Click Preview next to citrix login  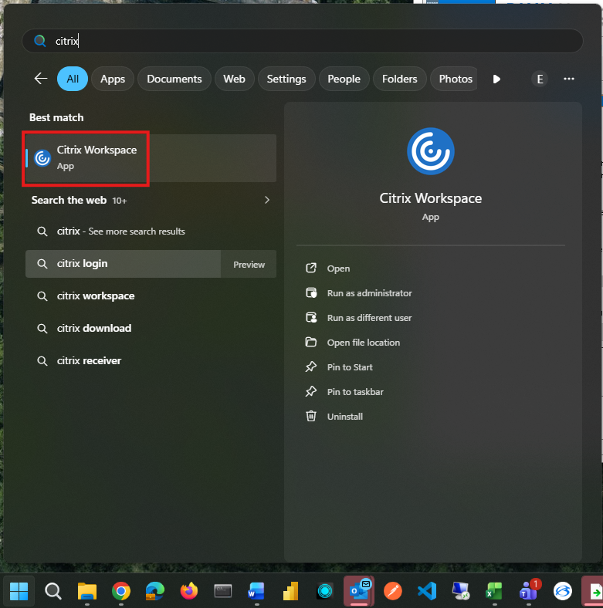point(249,265)
